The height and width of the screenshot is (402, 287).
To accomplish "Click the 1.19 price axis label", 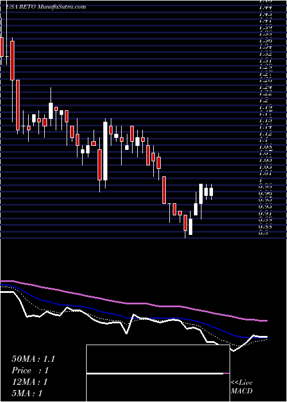I will point(266,107).
